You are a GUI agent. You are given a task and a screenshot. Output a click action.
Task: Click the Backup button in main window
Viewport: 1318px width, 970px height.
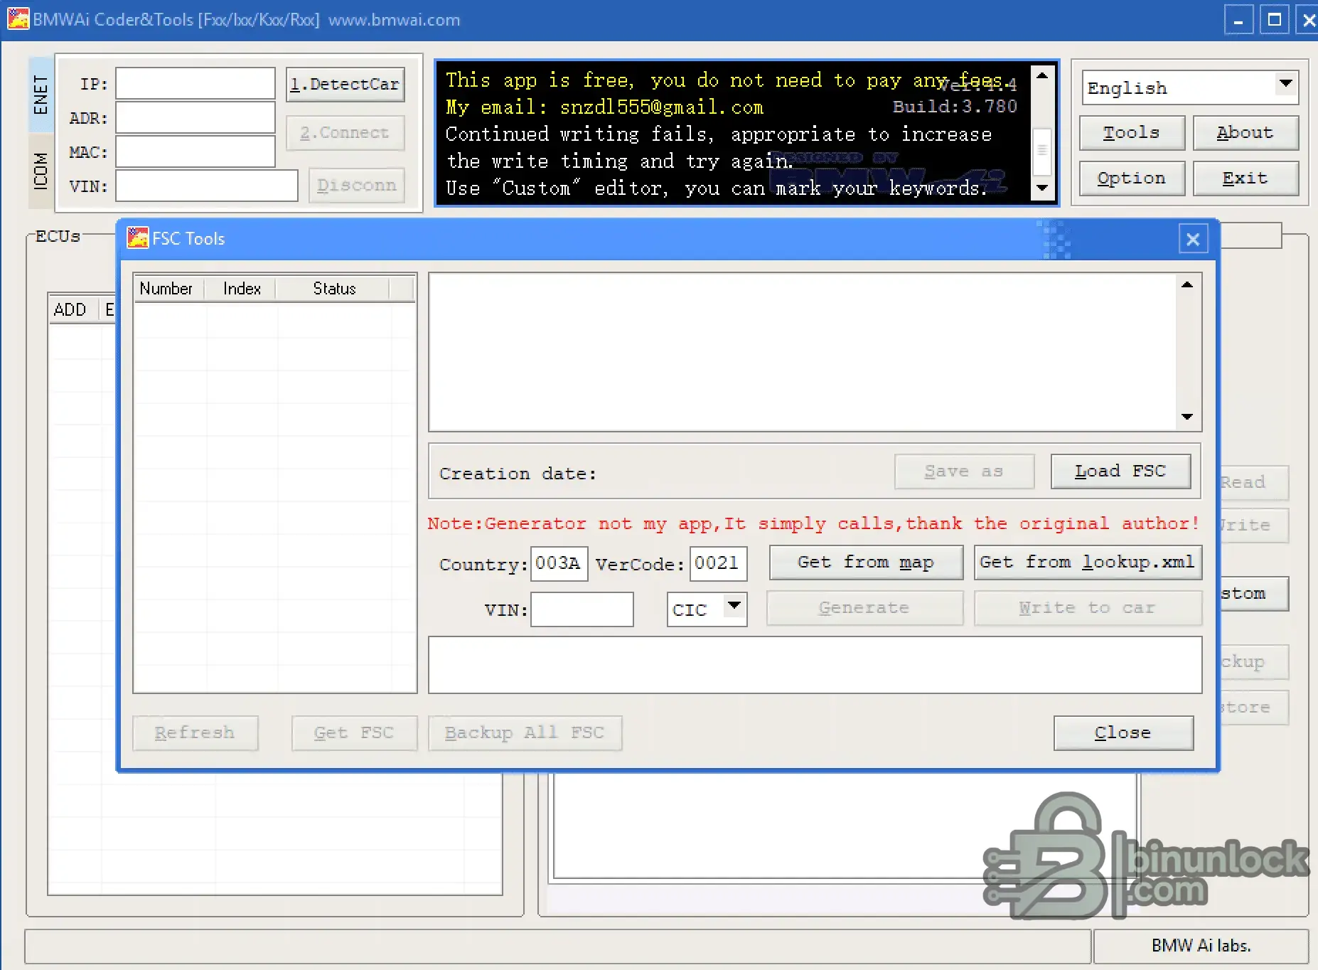click(1254, 662)
